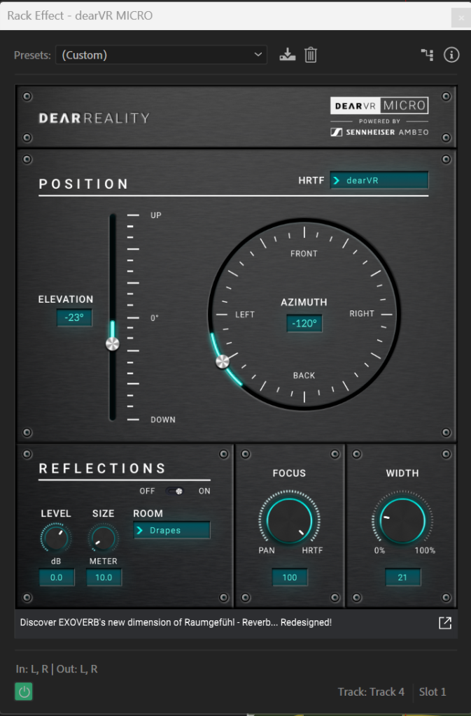The image size is (471, 716).
Task: Save current settings as a preset
Action: coord(287,55)
